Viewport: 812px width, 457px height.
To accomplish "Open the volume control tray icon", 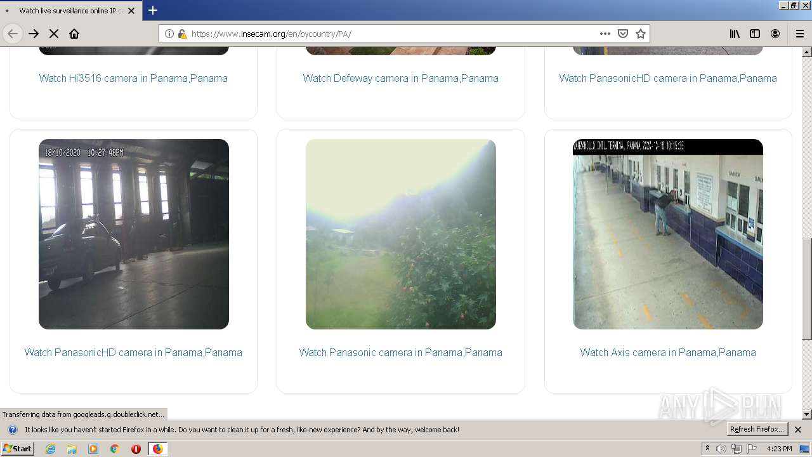I will coord(721,449).
